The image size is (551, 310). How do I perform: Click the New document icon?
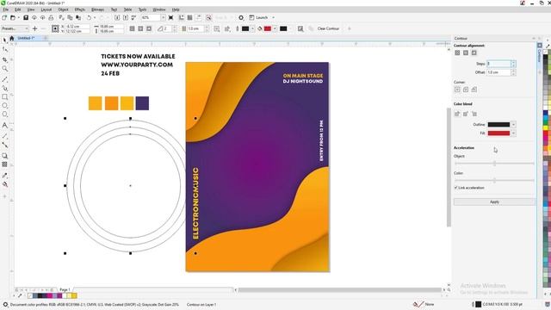point(4,17)
